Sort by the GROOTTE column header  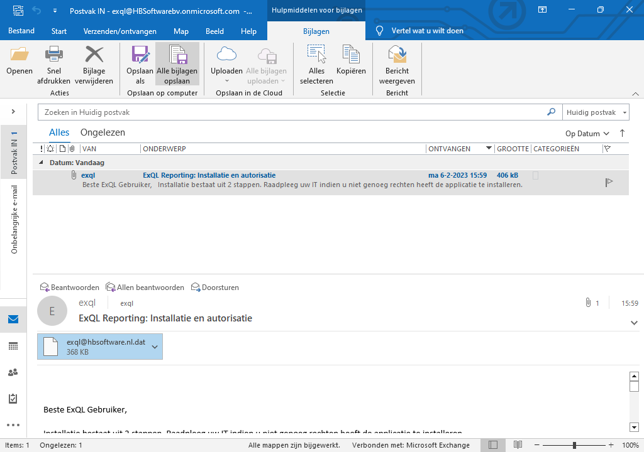[513, 149]
